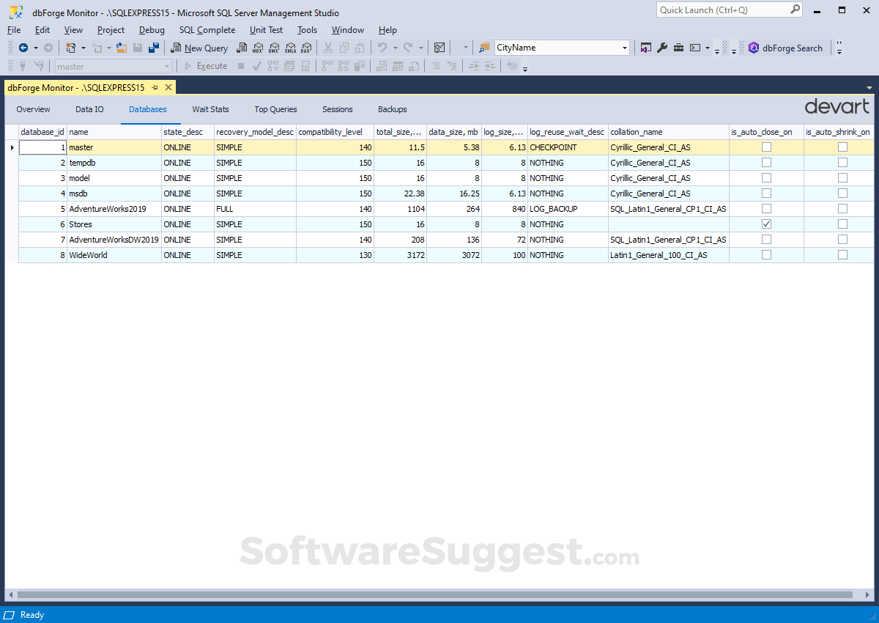Open a new DAX query
Screen dimensions: 879x623
(x=307, y=48)
